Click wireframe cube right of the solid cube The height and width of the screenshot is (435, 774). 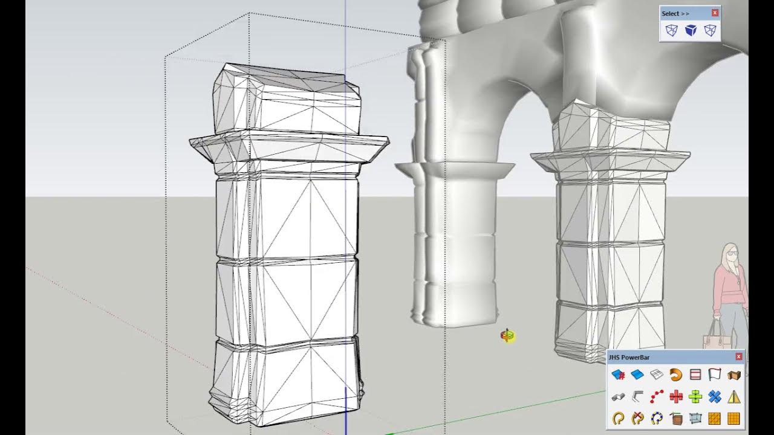click(x=710, y=30)
